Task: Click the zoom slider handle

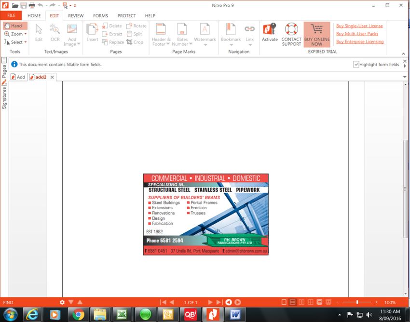Action: point(357,302)
